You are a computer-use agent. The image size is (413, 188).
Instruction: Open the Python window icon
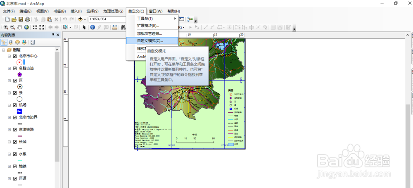coord(181,19)
